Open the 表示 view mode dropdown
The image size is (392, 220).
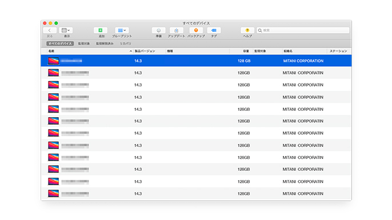pos(66,30)
